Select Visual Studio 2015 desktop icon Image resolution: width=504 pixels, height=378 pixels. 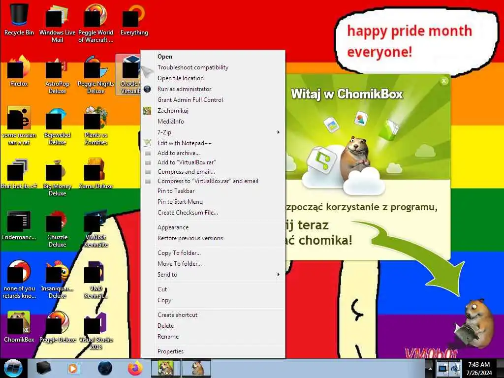(95, 330)
